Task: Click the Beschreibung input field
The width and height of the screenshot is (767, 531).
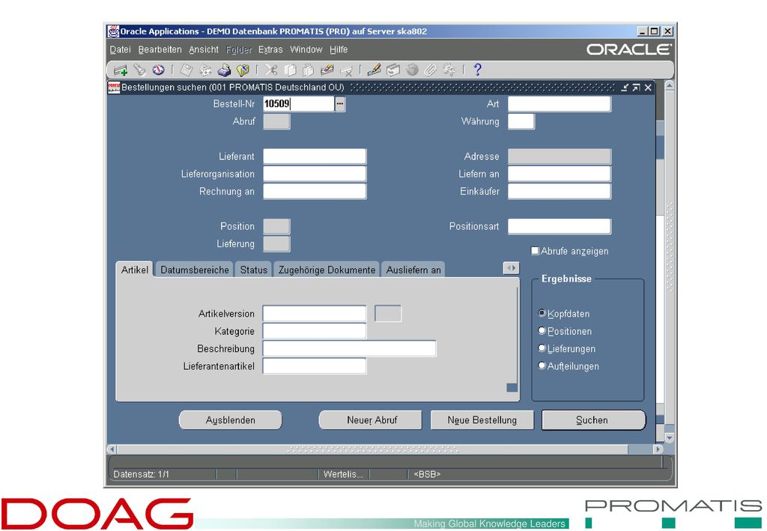Action: coord(349,348)
